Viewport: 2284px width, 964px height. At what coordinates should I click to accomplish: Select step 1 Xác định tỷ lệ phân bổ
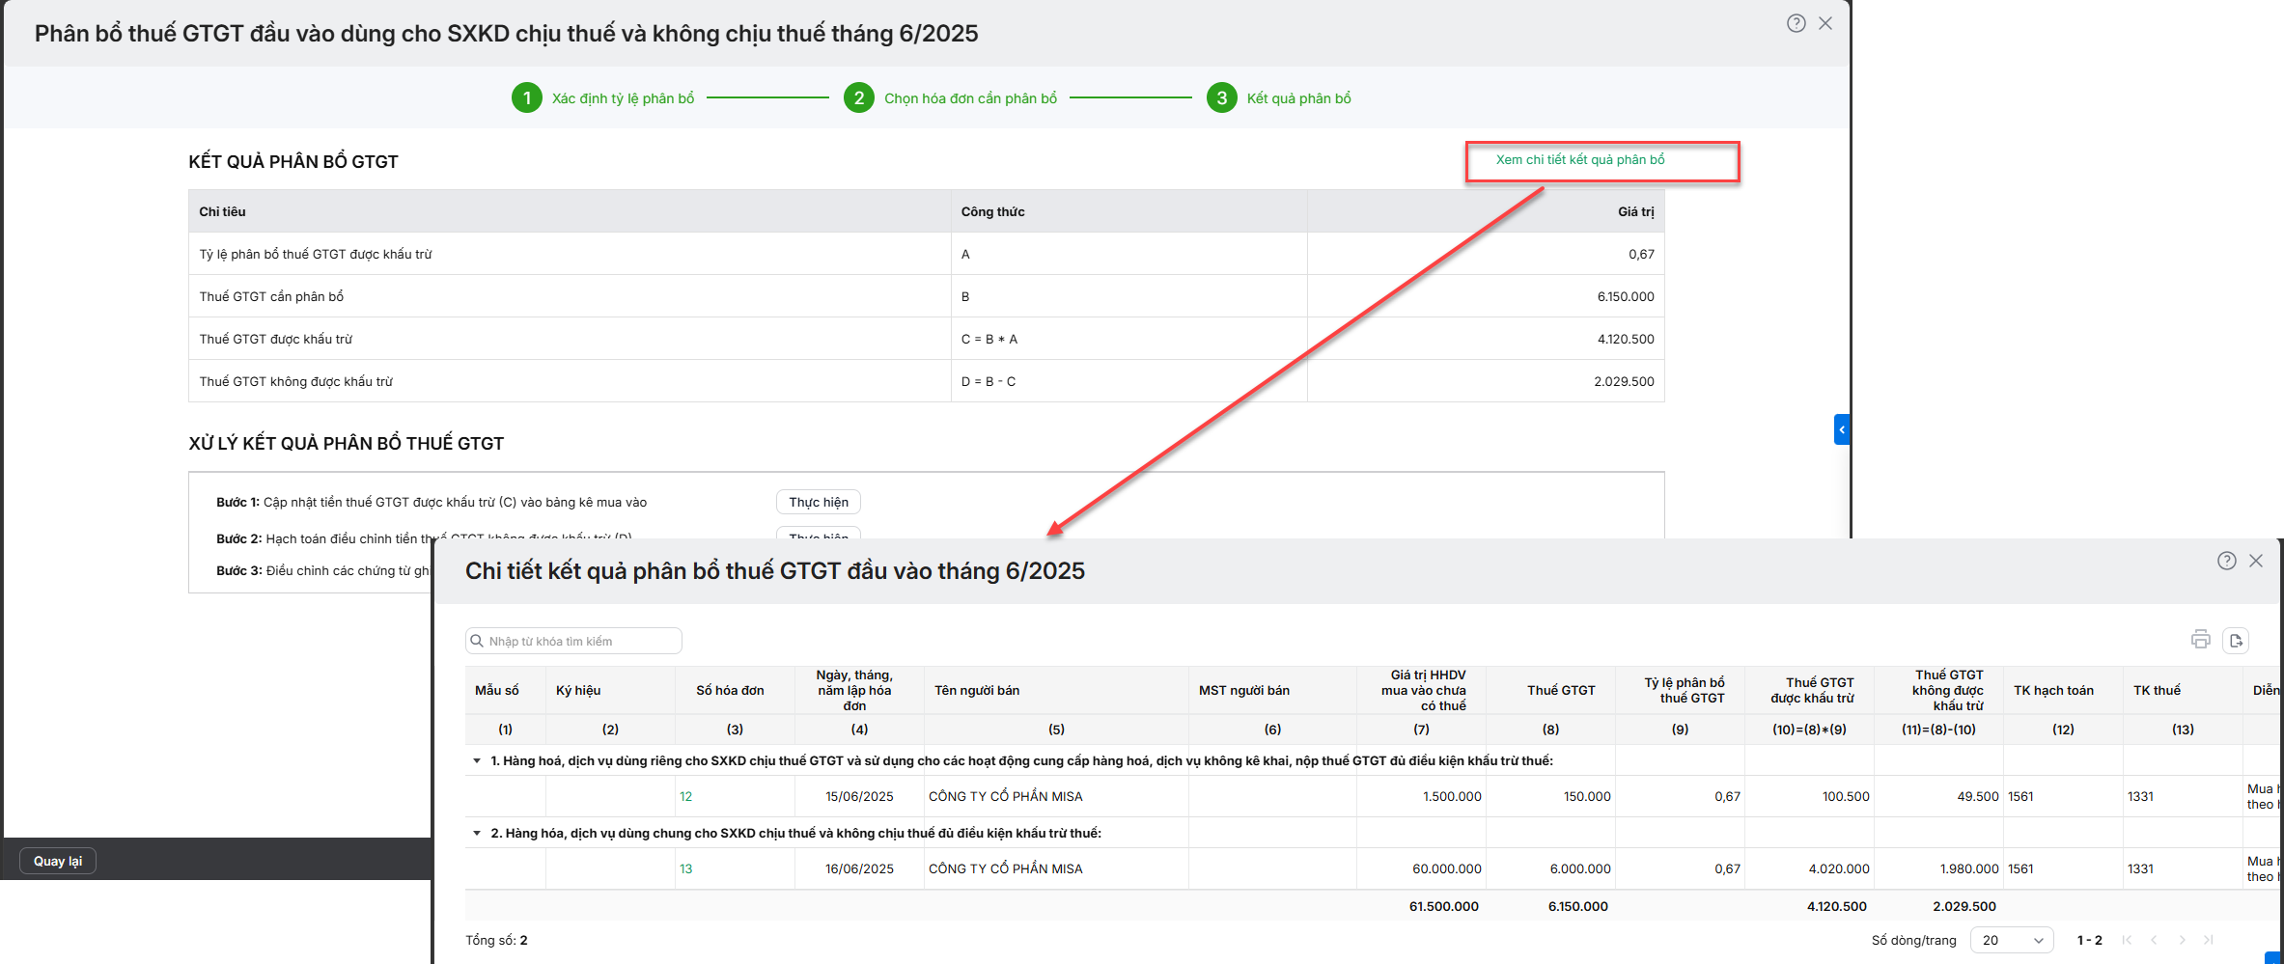click(603, 98)
